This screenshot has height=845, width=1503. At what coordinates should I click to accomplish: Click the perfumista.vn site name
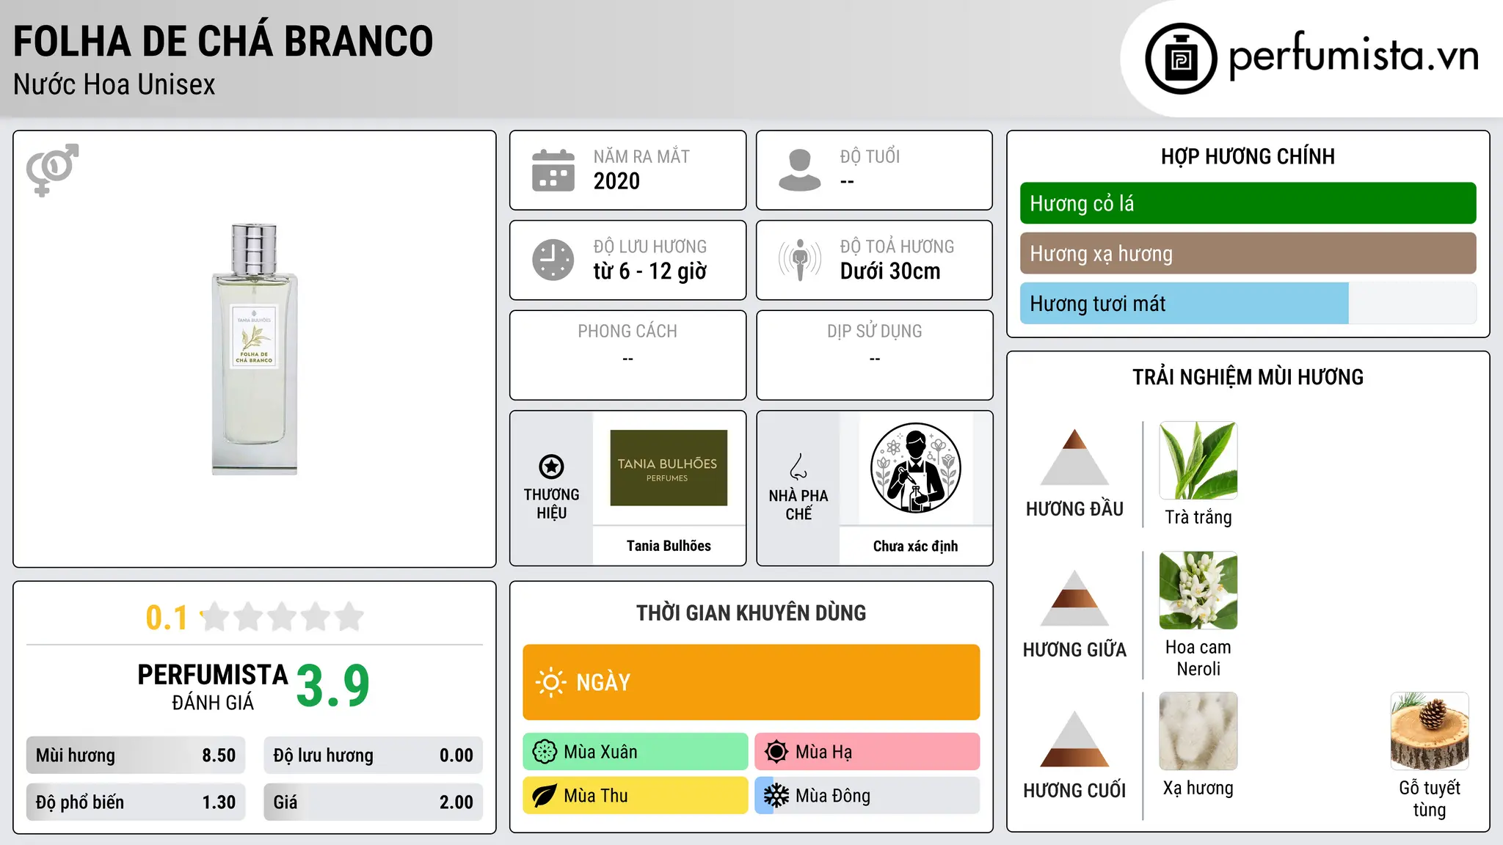click(x=1354, y=56)
